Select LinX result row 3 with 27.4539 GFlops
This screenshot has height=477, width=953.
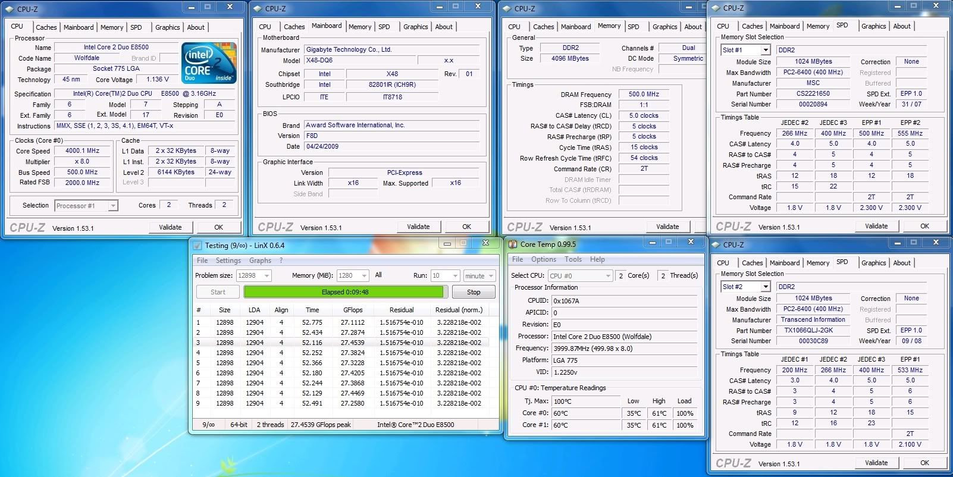coord(342,343)
